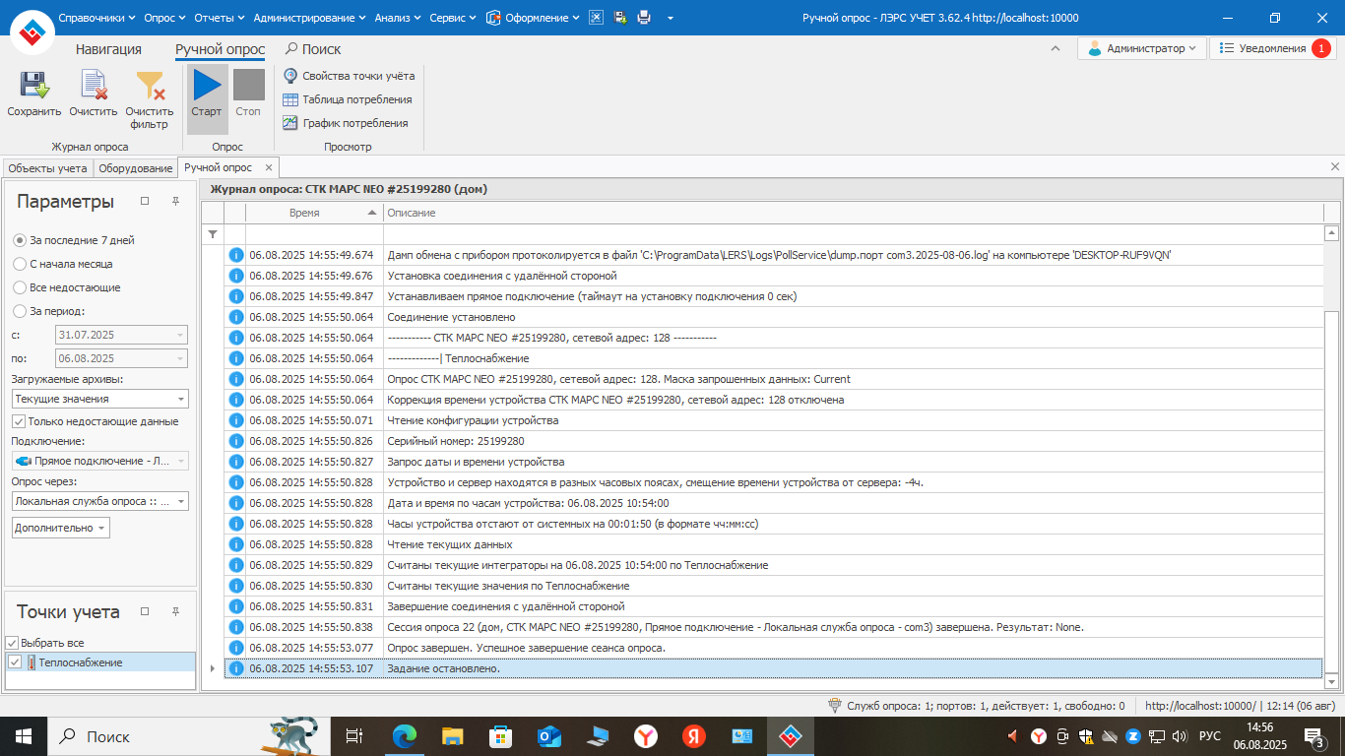Open metering point properties
The width and height of the screenshot is (1345, 756).
coord(349,76)
